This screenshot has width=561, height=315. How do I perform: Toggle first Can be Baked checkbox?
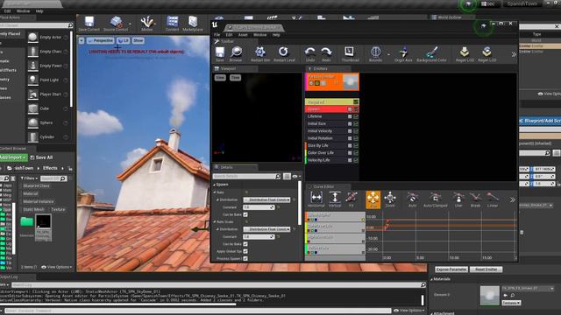[x=245, y=214]
